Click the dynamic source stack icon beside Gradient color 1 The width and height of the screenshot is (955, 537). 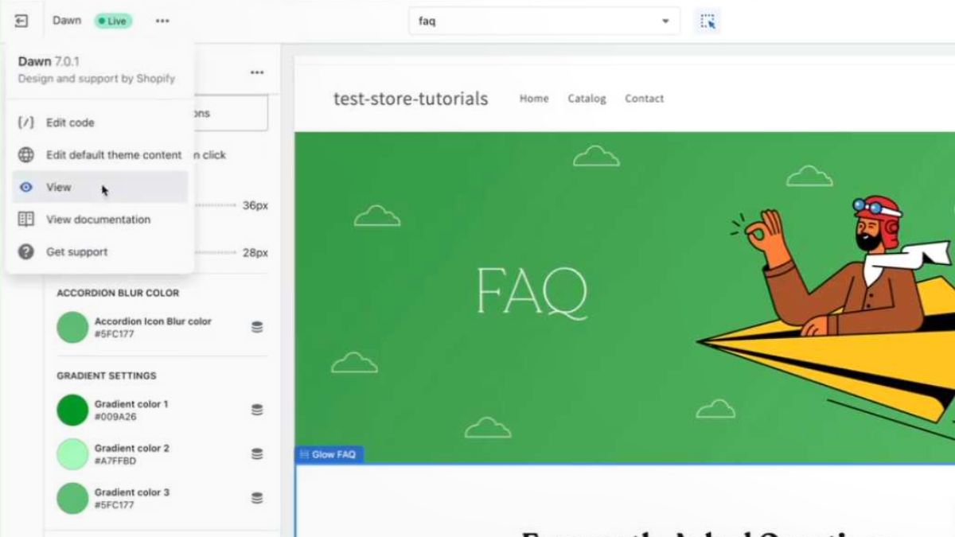[256, 409]
